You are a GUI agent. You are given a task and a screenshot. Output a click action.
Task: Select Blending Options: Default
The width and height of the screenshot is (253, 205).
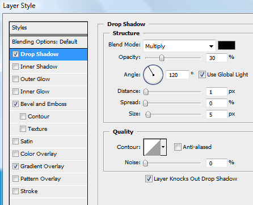(x=48, y=42)
